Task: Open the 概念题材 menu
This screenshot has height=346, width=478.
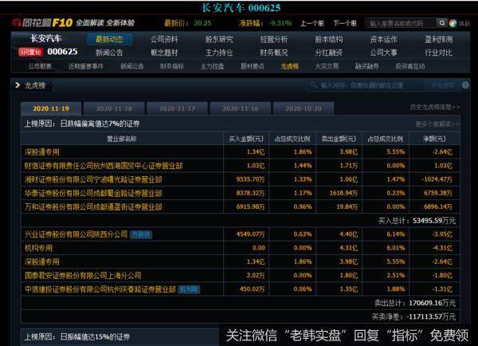Action: [x=164, y=53]
